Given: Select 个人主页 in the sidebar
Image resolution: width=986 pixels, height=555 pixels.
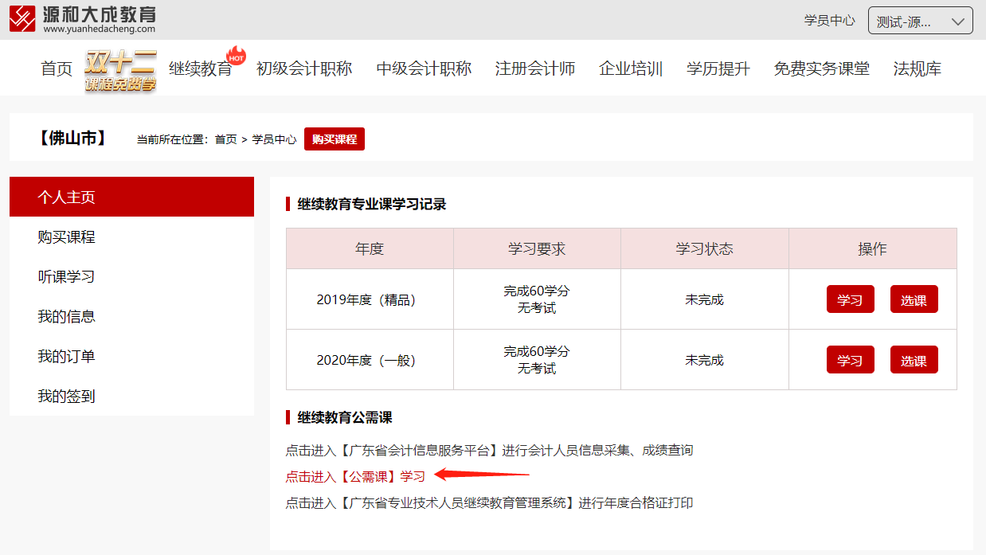Looking at the screenshot, I should (x=131, y=197).
